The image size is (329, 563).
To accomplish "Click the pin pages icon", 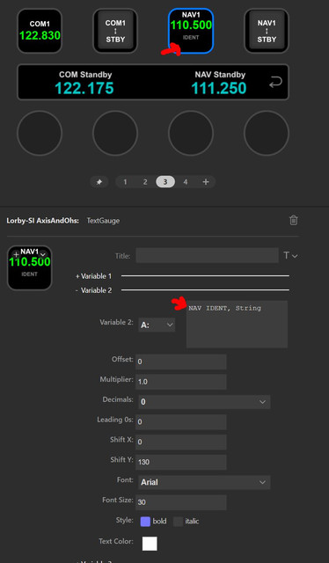I will click(99, 182).
